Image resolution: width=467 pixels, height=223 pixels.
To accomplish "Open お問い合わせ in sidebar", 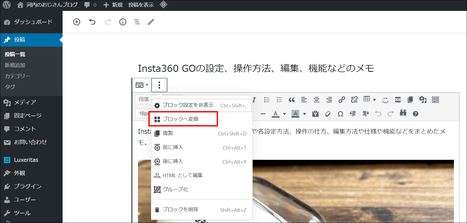I will point(31,142).
